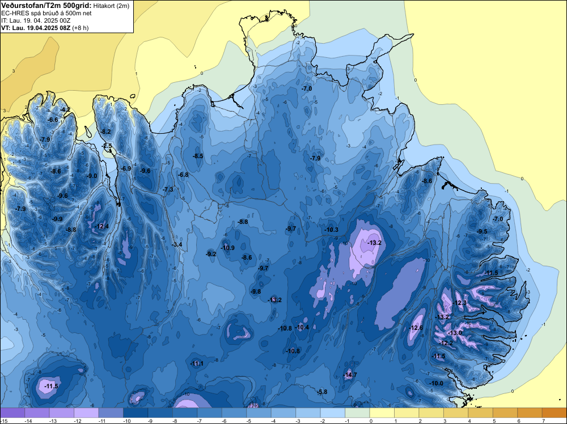Screen dimensions: 567x424
Task: Click the legend swatch between 0 and 1
Action: point(382,413)
